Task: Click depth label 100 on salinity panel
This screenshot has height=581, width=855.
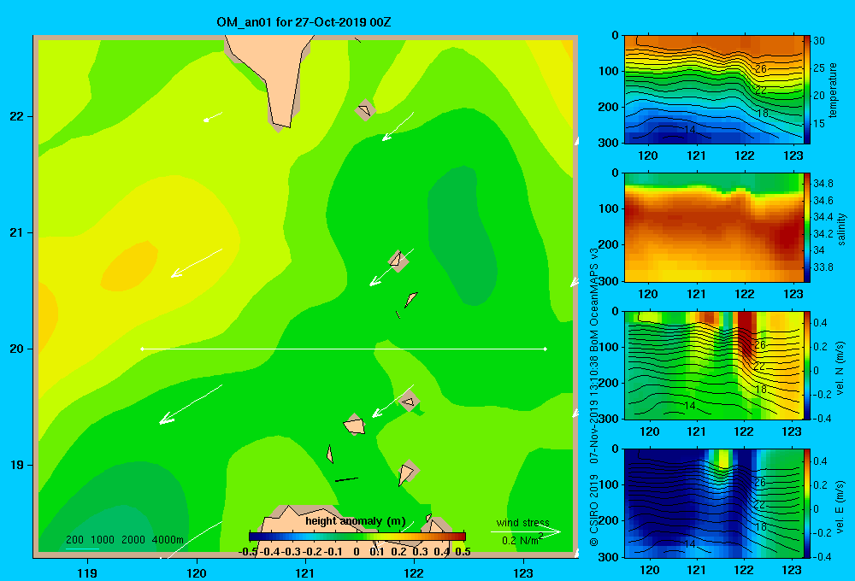Action: pos(609,208)
